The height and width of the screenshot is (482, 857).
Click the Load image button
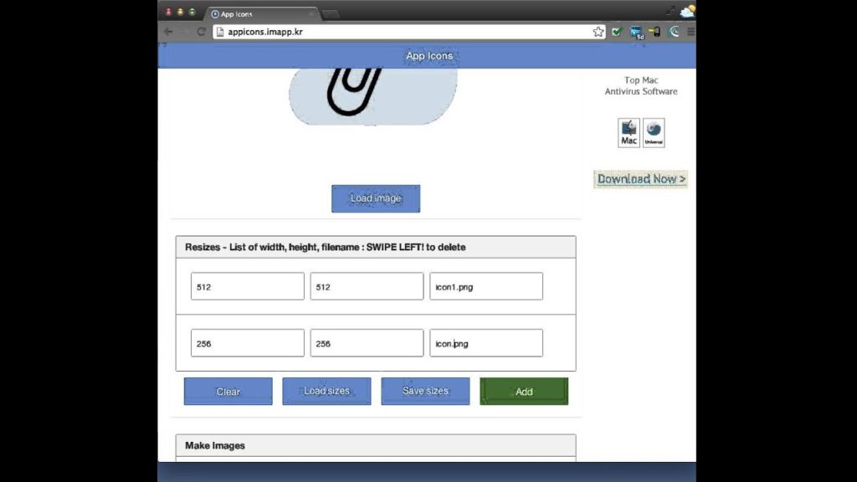tap(376, 198)
